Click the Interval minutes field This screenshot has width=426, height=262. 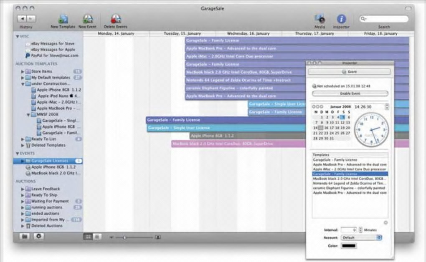(349, 230)
